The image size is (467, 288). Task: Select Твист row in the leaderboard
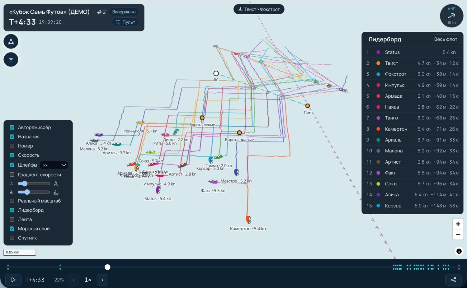(x=412, y=63)
